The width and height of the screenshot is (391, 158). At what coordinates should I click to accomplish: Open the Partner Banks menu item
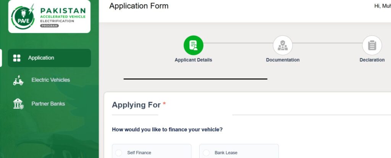(49, 104)
